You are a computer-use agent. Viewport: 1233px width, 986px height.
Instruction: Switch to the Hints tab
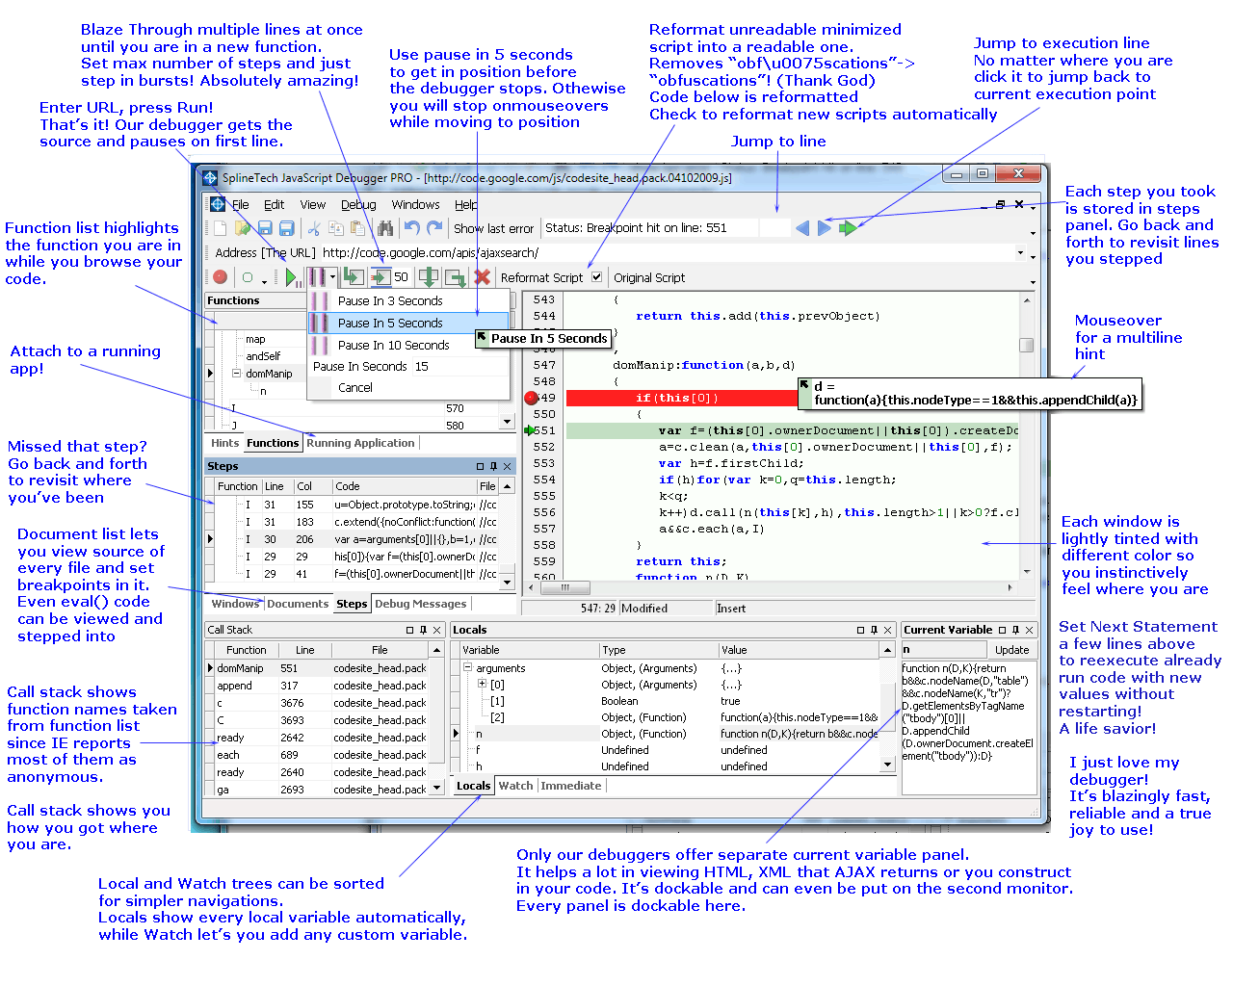point(224,443)
